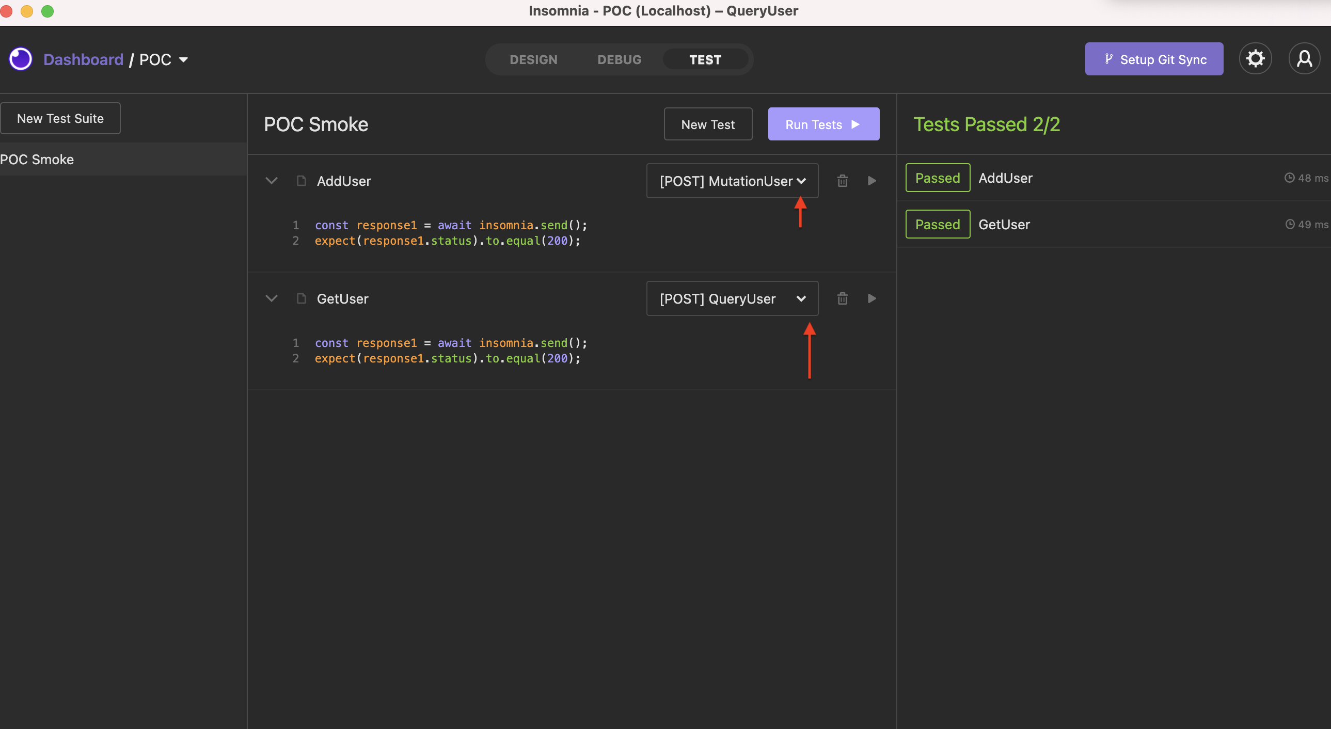Switch to the DEBUG tab

coord(619,59)
